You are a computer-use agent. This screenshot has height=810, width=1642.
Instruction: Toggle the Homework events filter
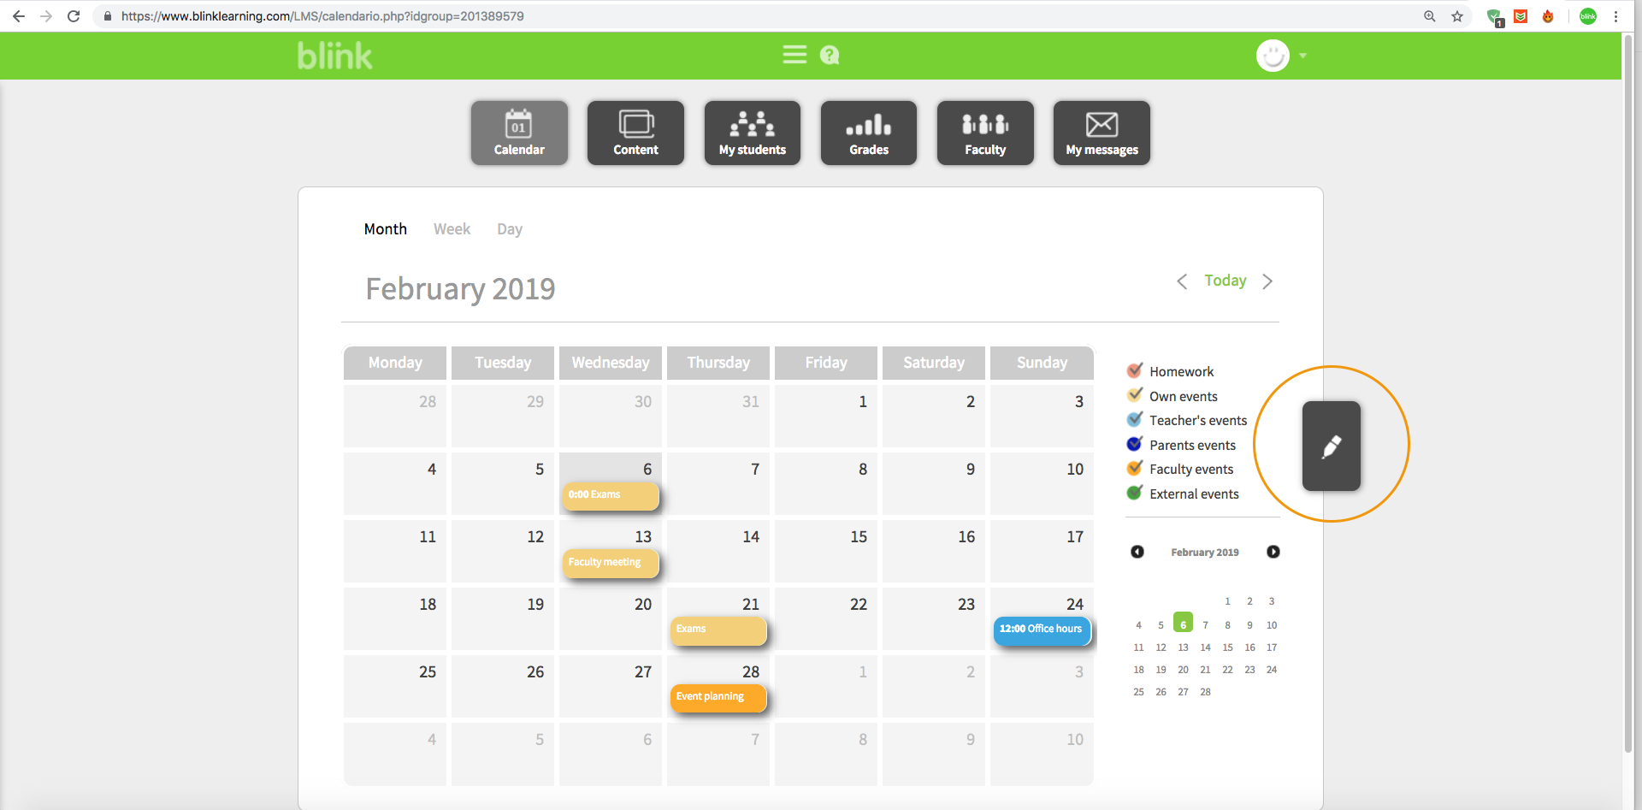click(x=1135, y=370)
